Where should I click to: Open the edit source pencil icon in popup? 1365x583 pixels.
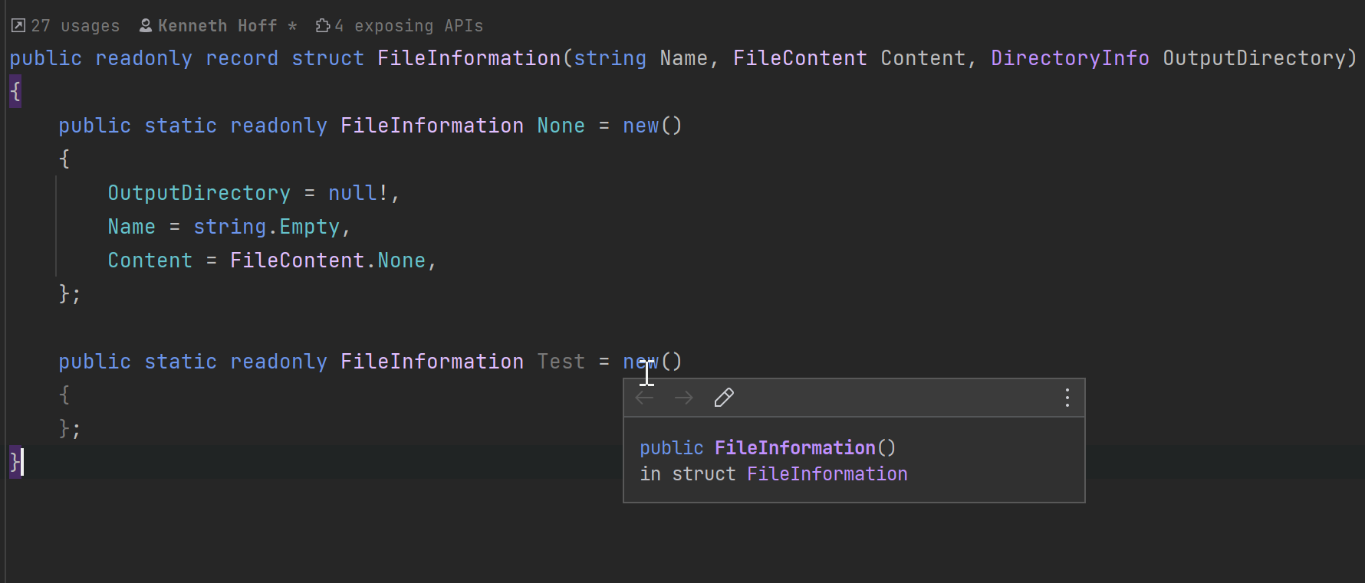[723, 398]
